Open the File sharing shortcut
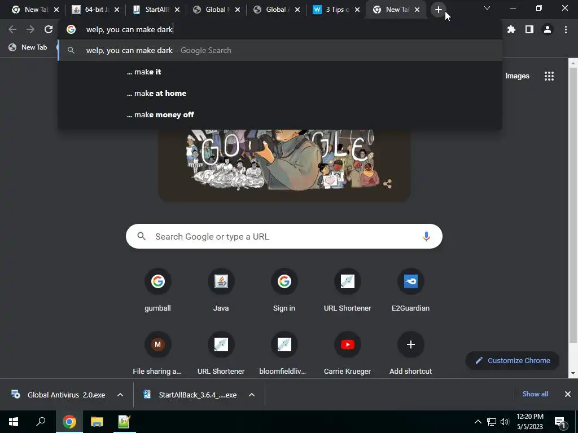 pos(157,354)
